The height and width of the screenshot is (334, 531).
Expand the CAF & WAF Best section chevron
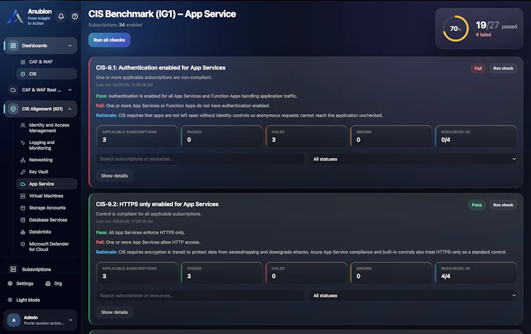pos(70,90)
